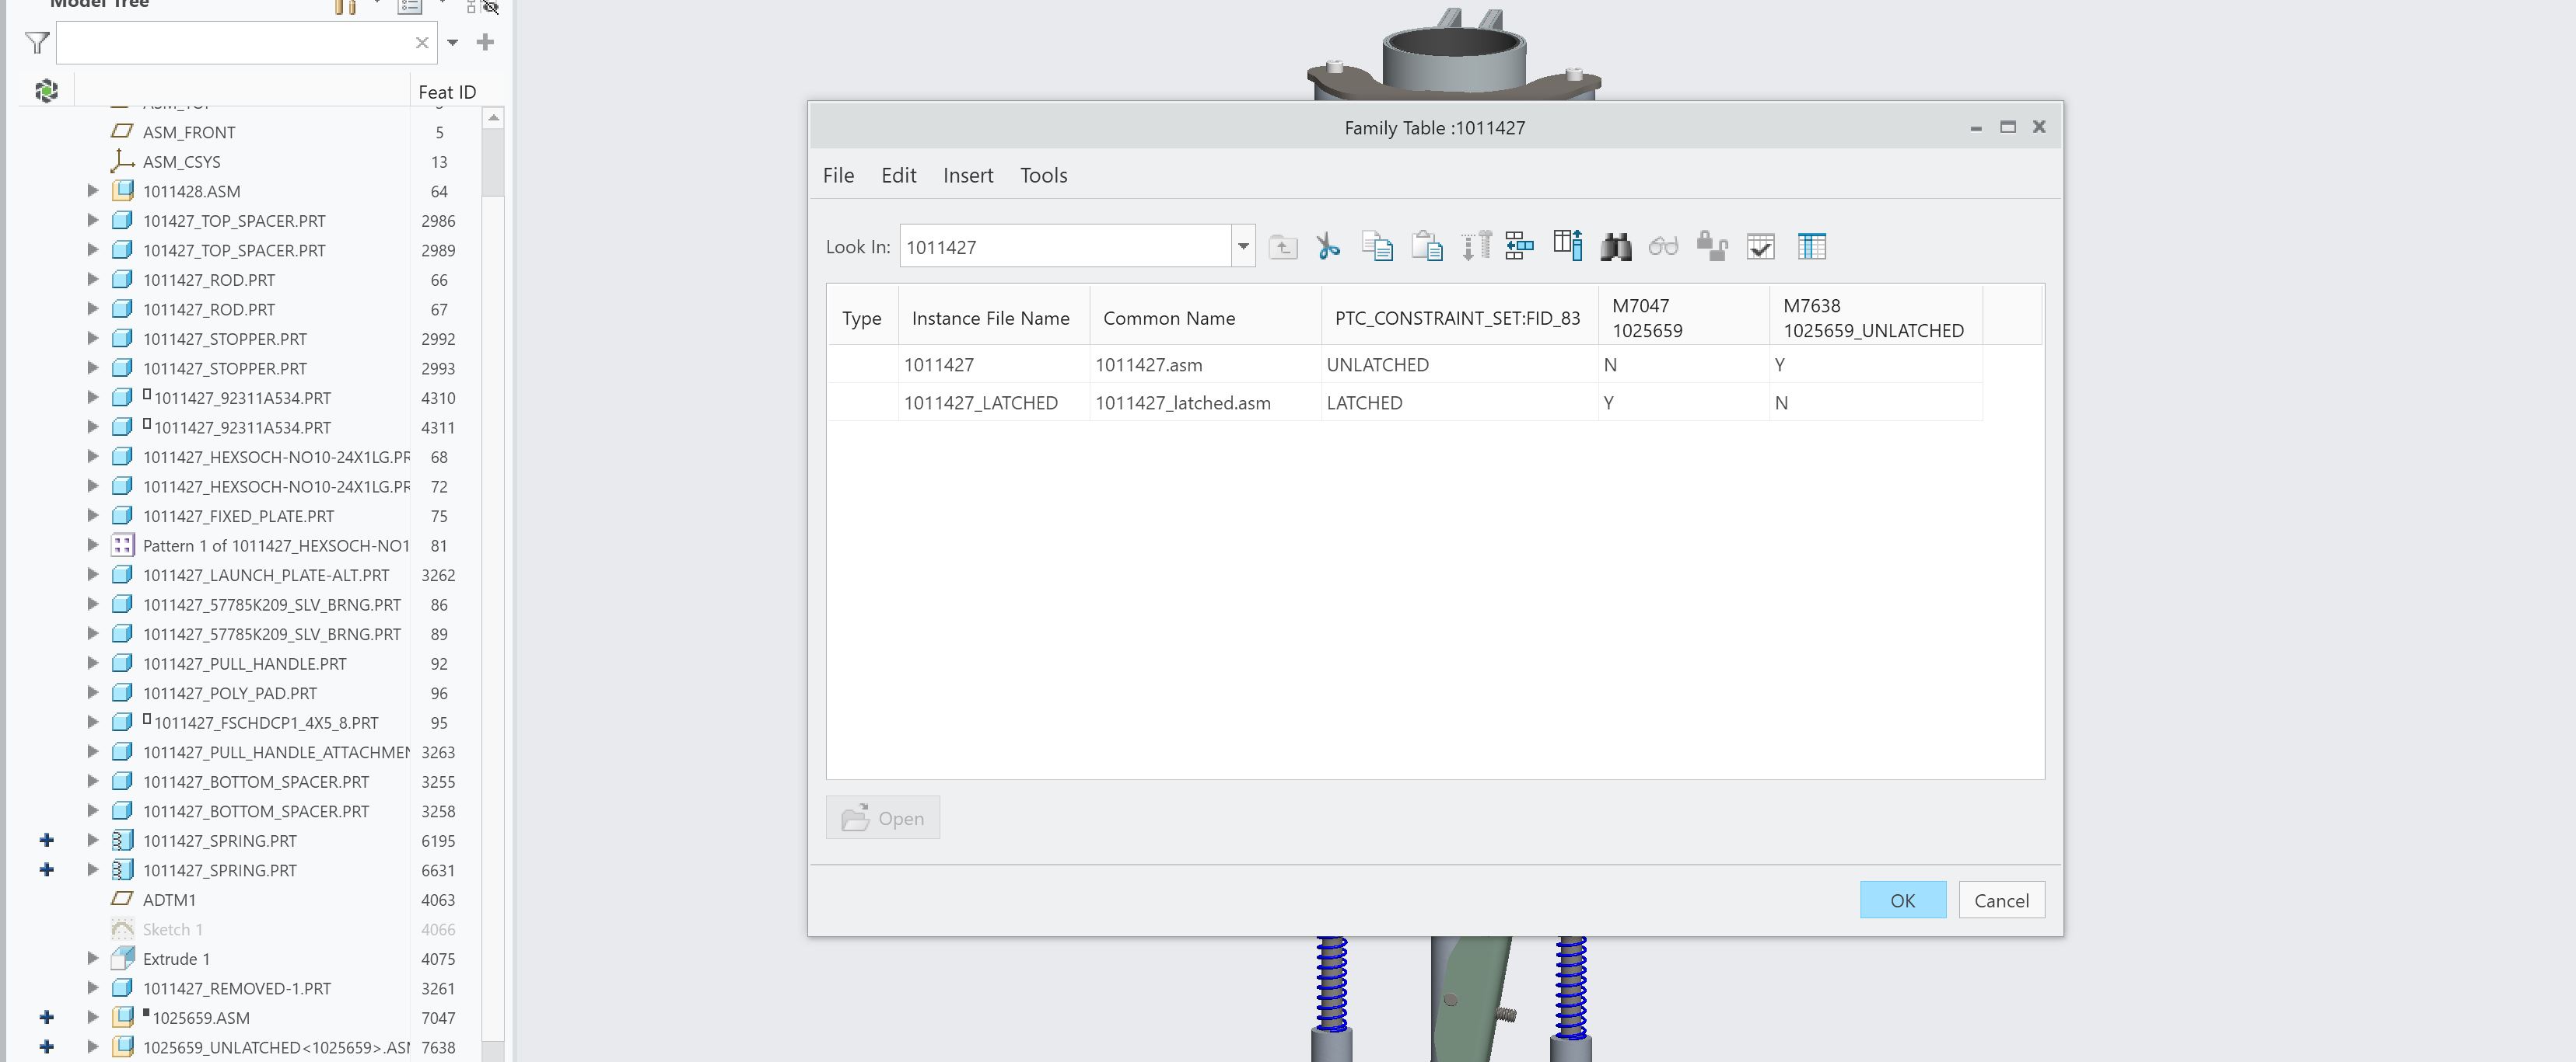Open the Insert menu
Viewport: 2576px width, 1062px height.
(x=967, y=176)
